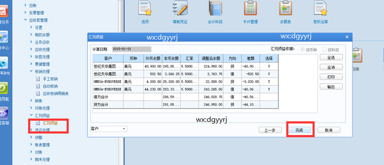Screen dimensions: 384x165
Task: Click the 信息任务 sidebar icon
Action: 4,11
